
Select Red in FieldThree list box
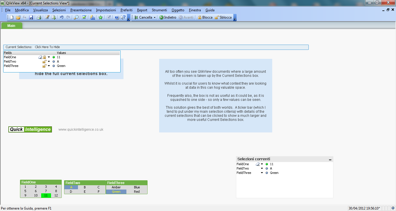[137, 192]
